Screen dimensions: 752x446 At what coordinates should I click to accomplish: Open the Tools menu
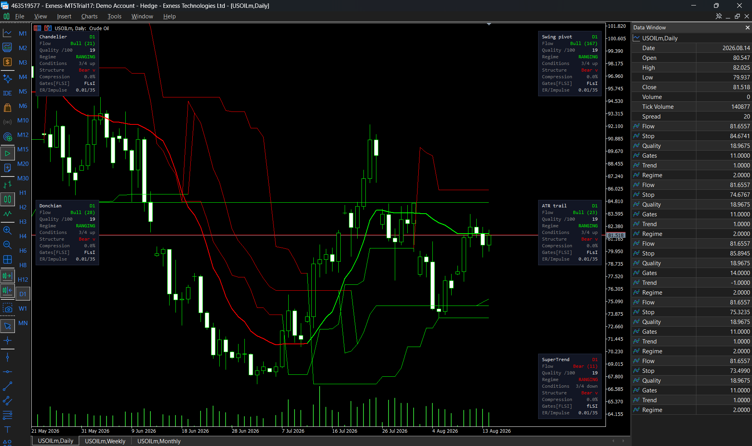tap(114, 16)
